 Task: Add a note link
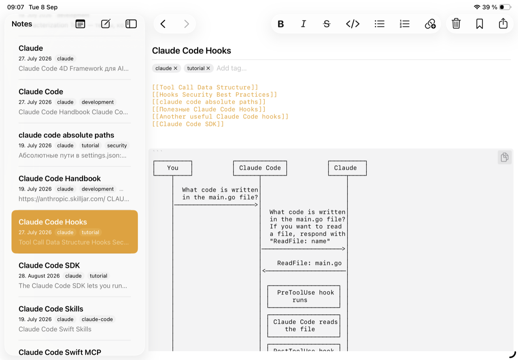click(x=430, y=24)
